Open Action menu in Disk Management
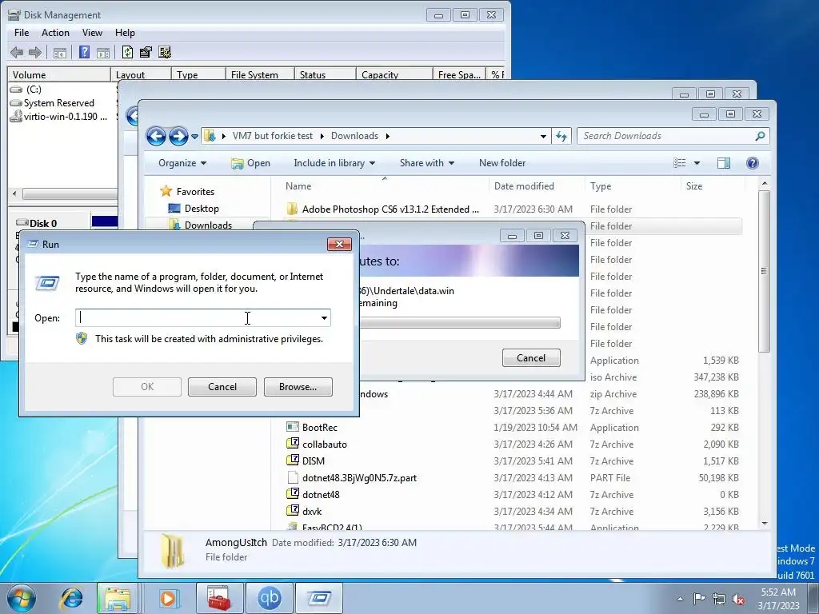819x614 pixels. click(x=55, y=32)
